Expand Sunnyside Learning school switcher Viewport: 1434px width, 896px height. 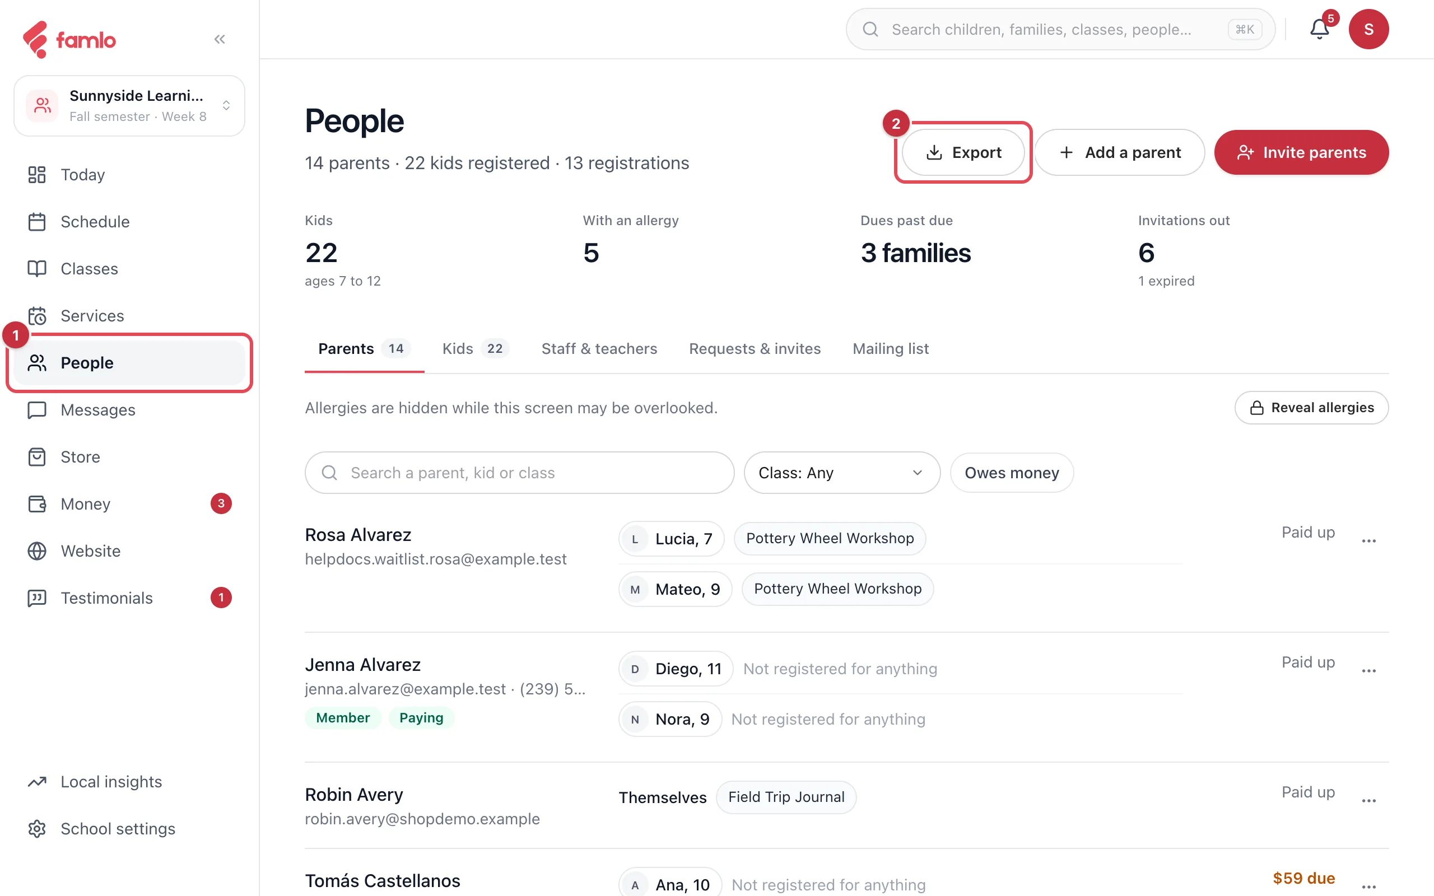(x=129, y=105)
